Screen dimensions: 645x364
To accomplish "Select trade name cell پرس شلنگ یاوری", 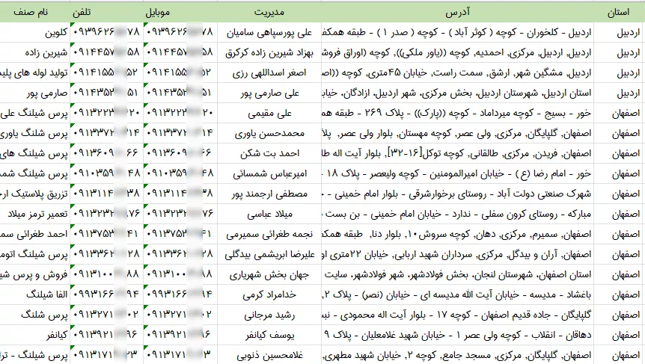I will click(35, 133).
